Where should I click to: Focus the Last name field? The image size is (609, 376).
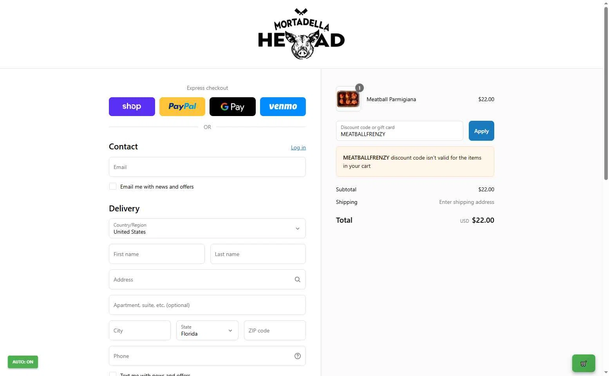point(258,254)
